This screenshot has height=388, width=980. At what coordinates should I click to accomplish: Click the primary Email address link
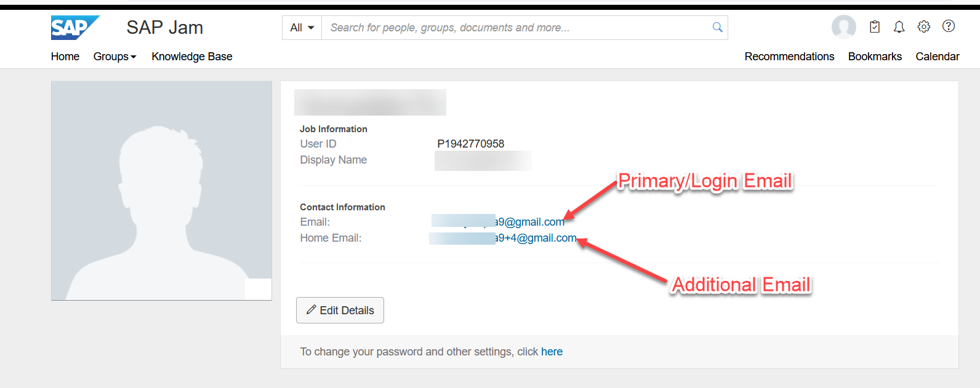point(498,222)
